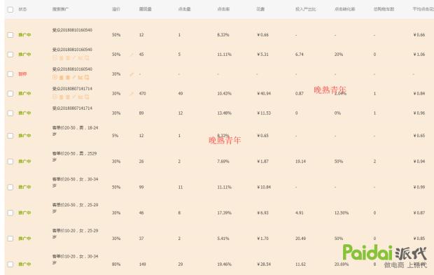This screenshot has width=434, height=275.
Task: Click the 80% premium value
Action: tap(116, 265)
